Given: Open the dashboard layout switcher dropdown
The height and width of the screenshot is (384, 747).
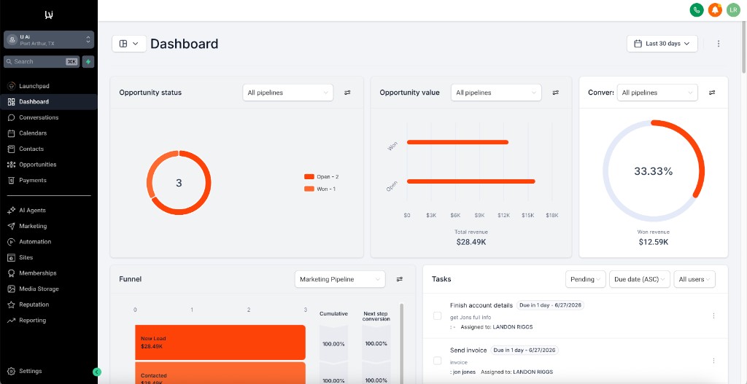Looking at the screenshot, I should click(129, 43).
